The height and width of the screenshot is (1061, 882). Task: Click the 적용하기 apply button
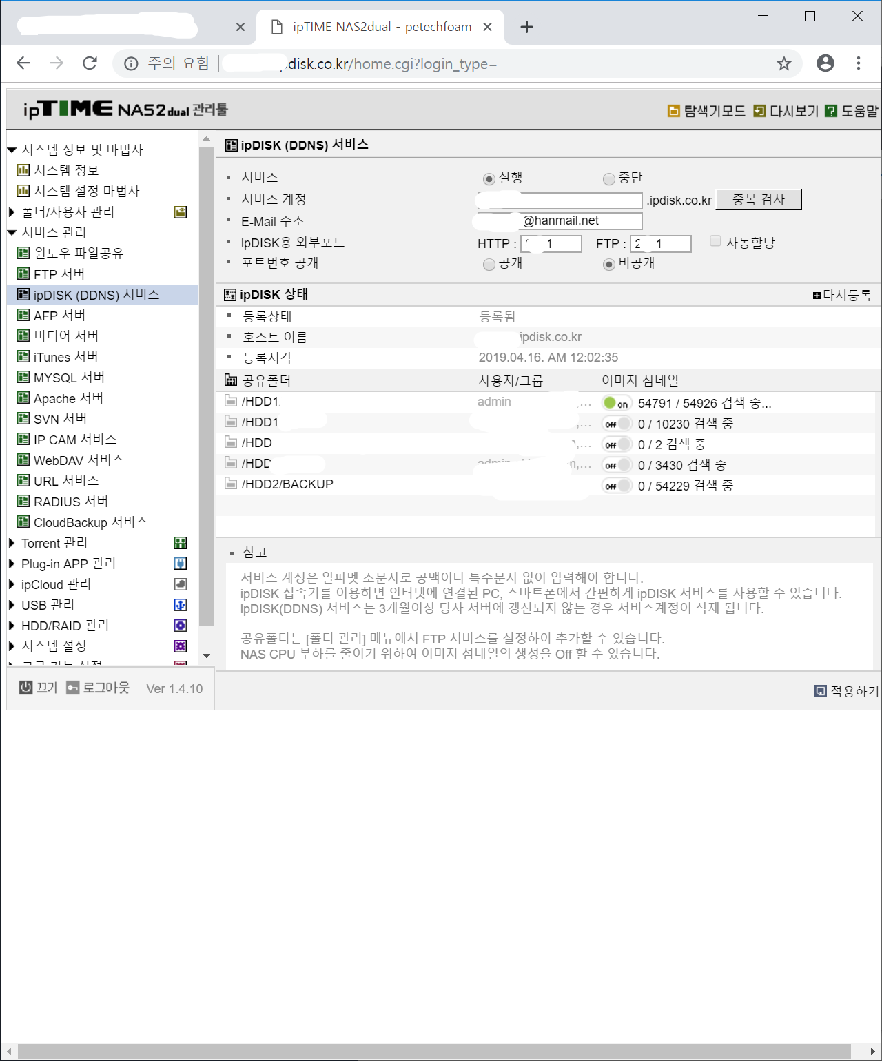coord(847,690)
